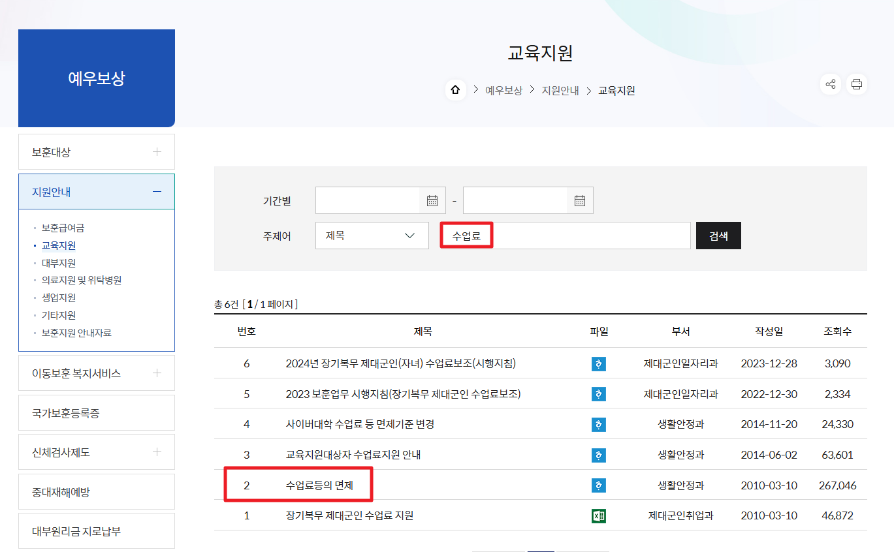Viewport: 894px width, 552px height.
Task: Open the HWP file on the 2024년 장기복무 row
Action: click(x=598, y=363)
